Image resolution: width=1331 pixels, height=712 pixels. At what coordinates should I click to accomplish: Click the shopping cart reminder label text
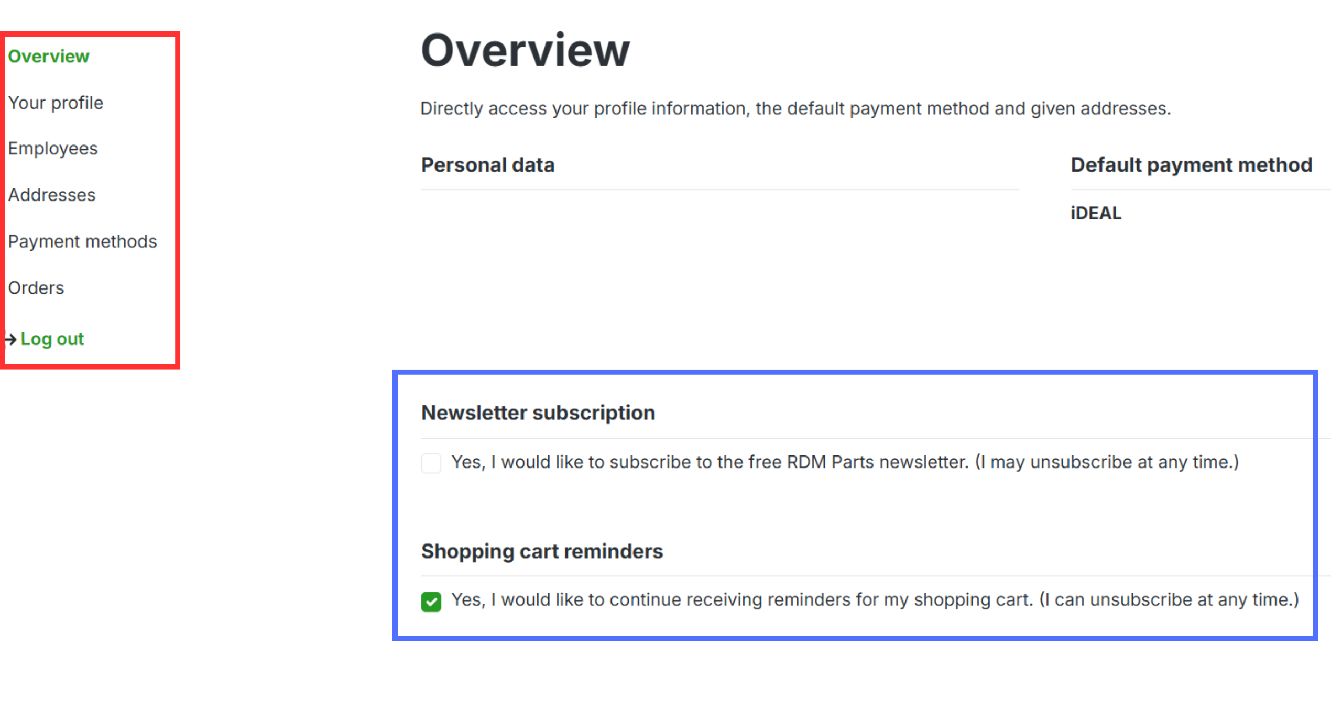click(x=875, y=600)
